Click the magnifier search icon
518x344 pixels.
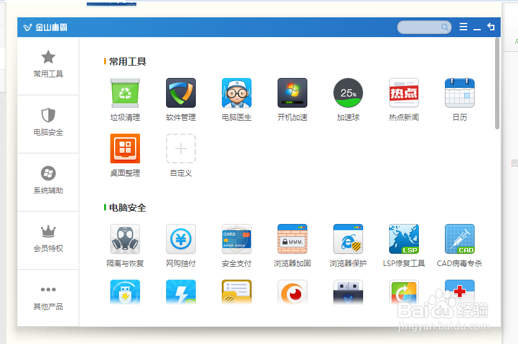[445, 27]
